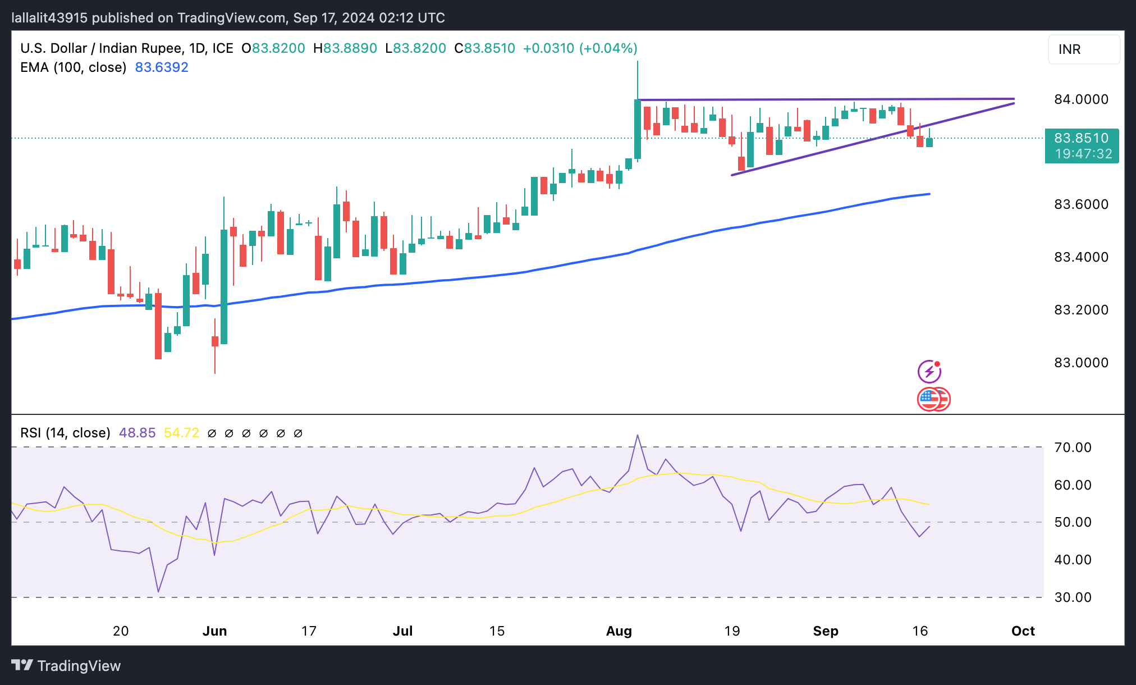The width and height of the screenshot is (1136, 685).
Task: Click the US flag economic event icon
Action: 929,399
